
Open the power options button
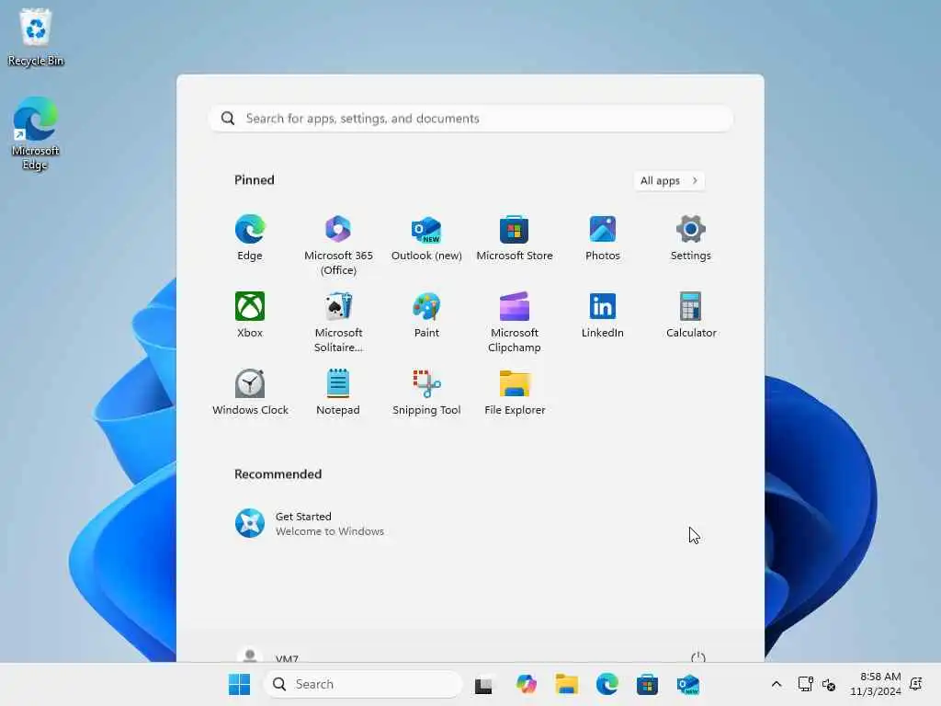698,656
